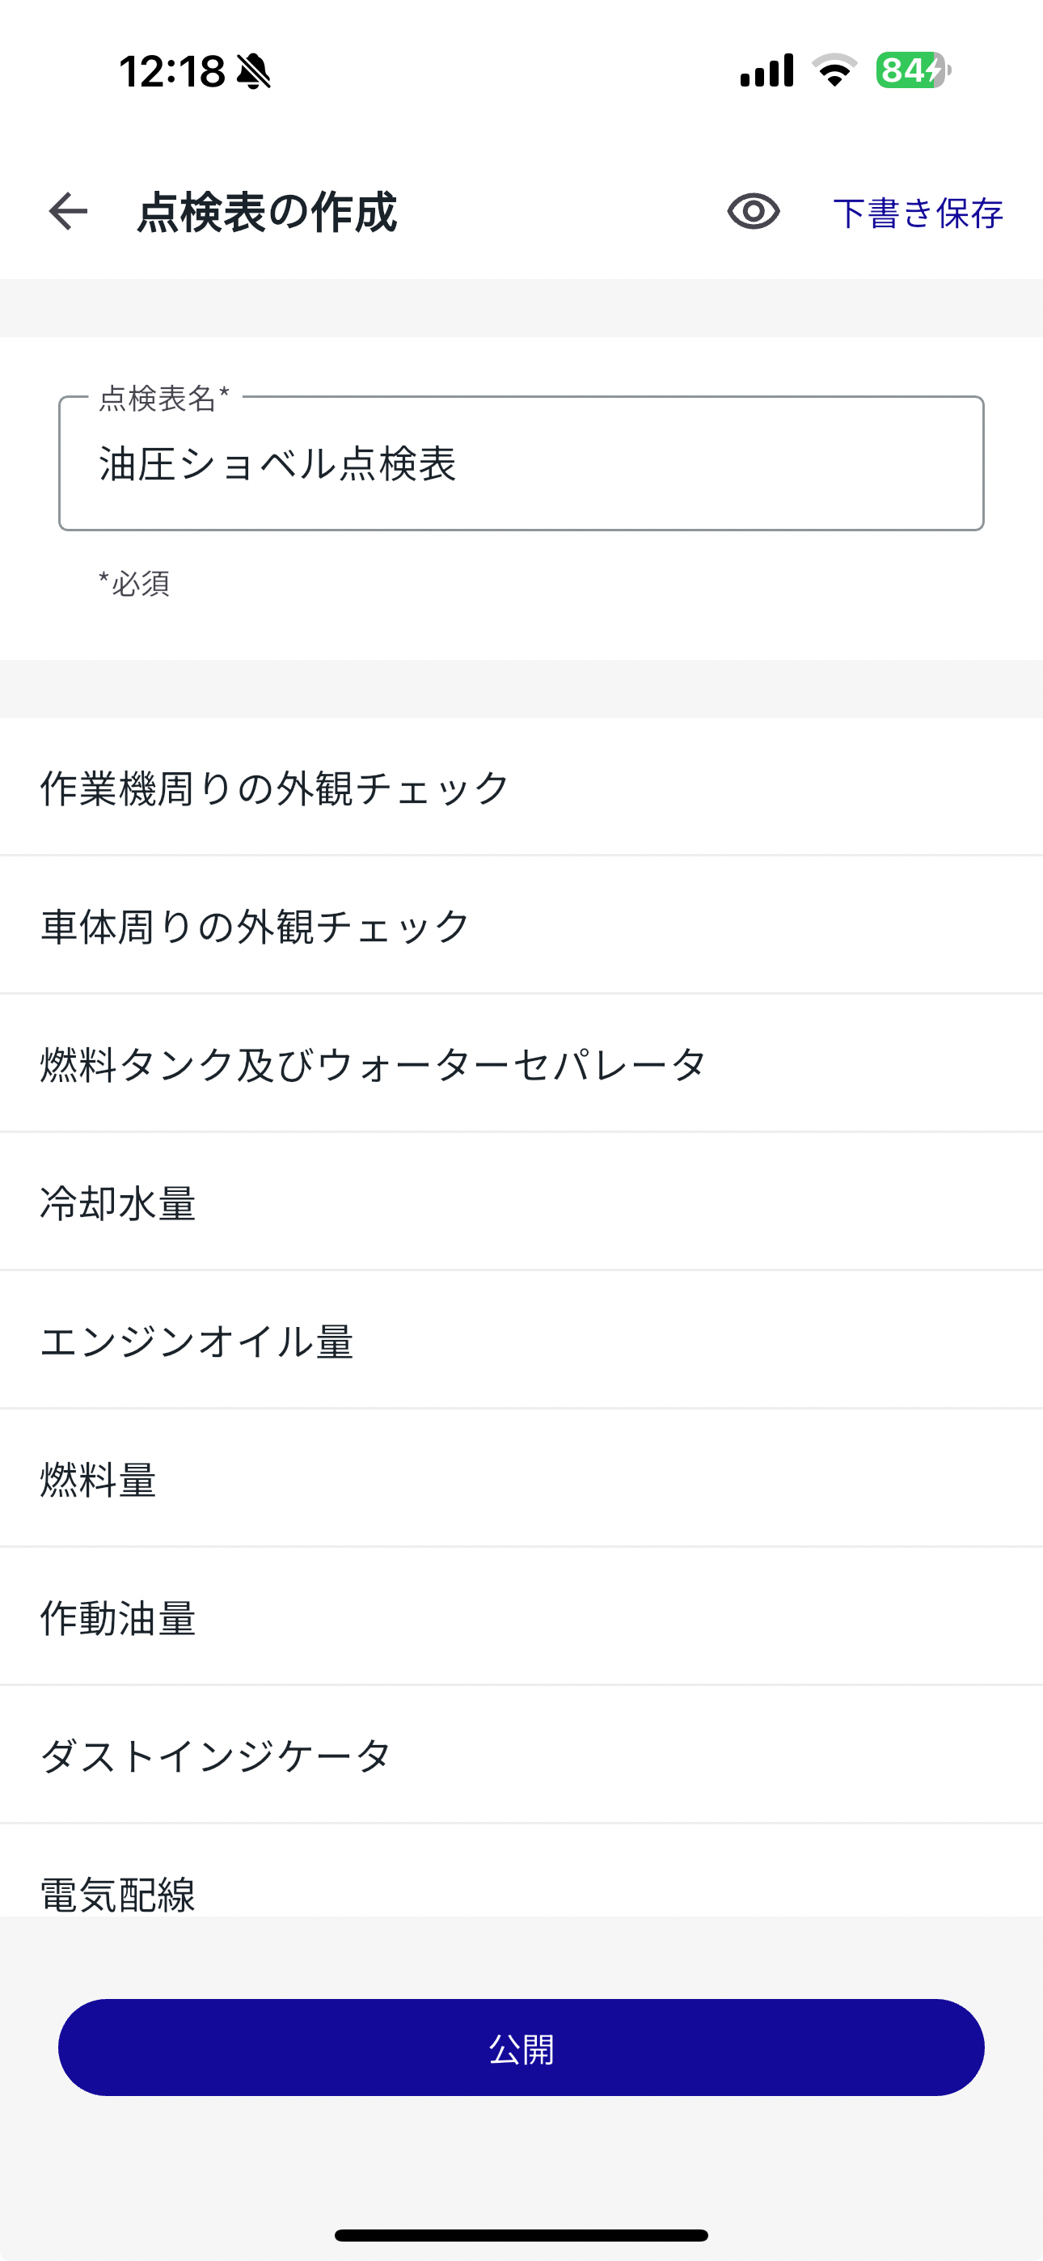Tap the 12:18 clock in status bar

pyautogui.click(x=172, y=71)
